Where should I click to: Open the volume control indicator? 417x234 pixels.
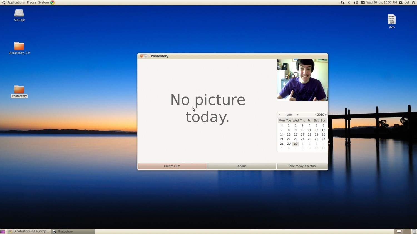tap(356, 2)
